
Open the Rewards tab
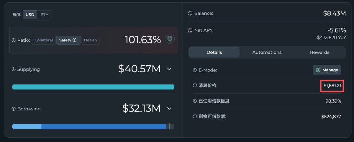pos(319,52)
